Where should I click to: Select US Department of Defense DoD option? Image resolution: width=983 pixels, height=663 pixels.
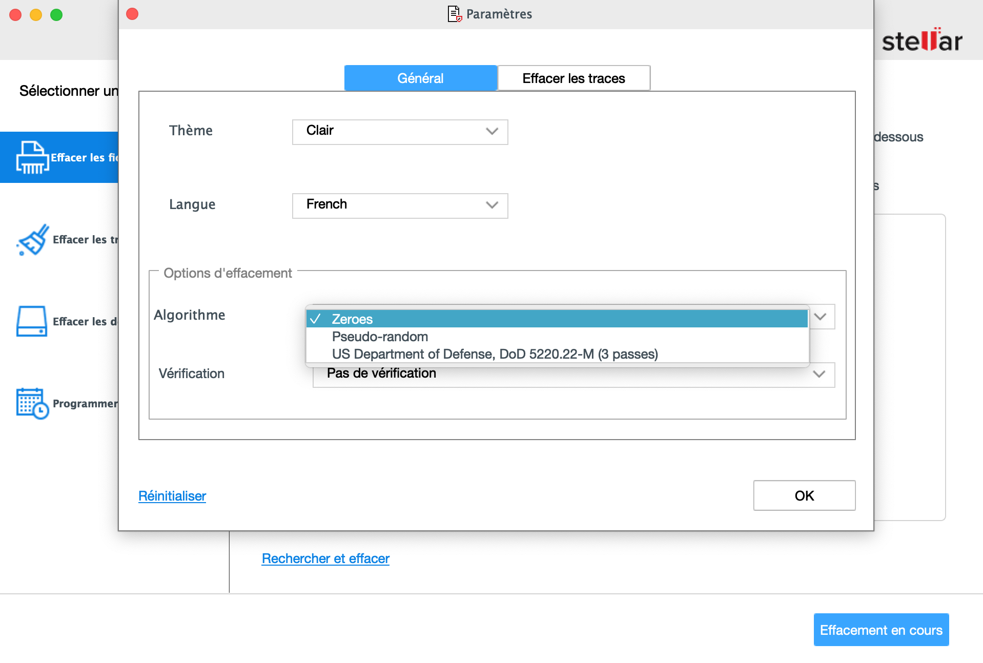point(557,354)
